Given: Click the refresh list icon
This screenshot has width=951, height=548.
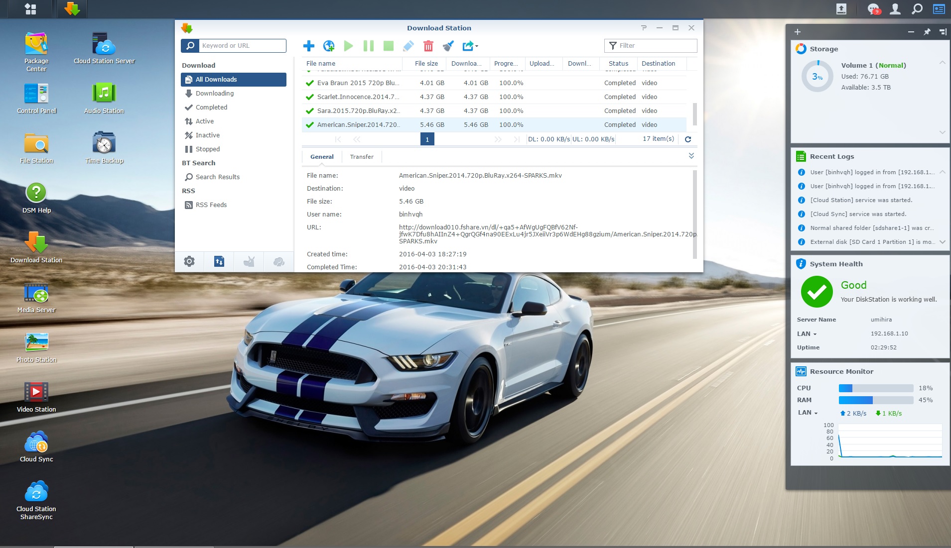Looking at the screenshot, I should 688,139.
